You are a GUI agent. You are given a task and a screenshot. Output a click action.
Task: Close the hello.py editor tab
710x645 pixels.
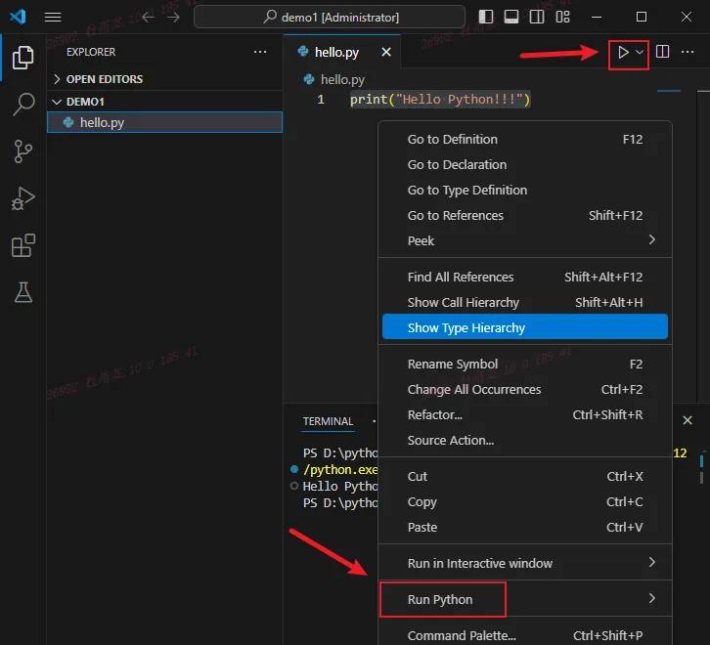point(385,53)
